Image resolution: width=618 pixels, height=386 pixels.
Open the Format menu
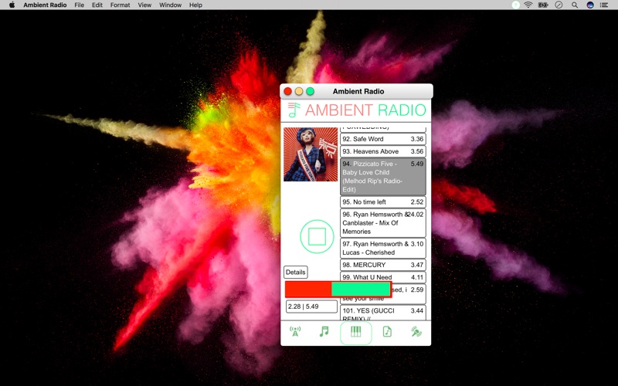(120, 5)
